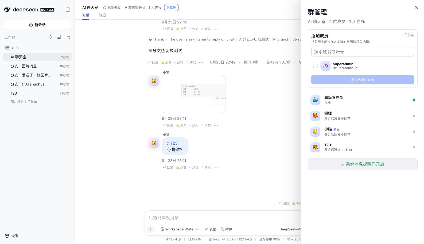
Task: Click member 123 in the group list
Action: tap(363, 147)
